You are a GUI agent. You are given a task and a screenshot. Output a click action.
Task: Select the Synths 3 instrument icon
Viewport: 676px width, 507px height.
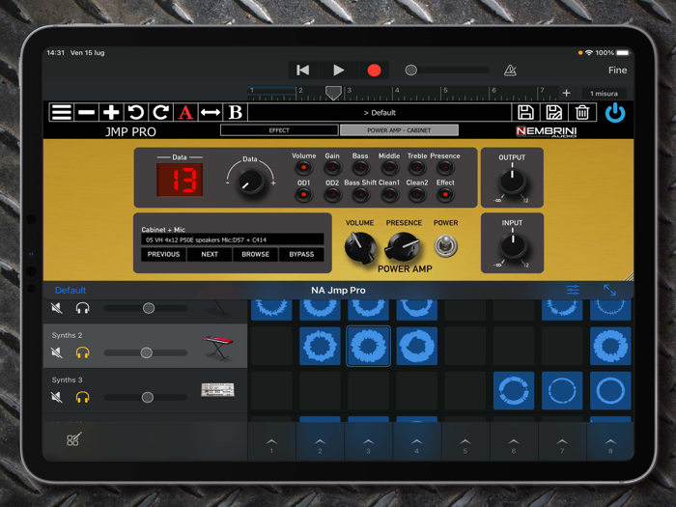[x=217, y=390]
